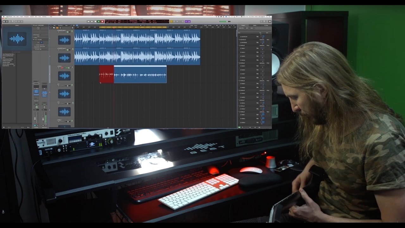Toggle record enable on the LEAD DI track

(x=62, y=68)
